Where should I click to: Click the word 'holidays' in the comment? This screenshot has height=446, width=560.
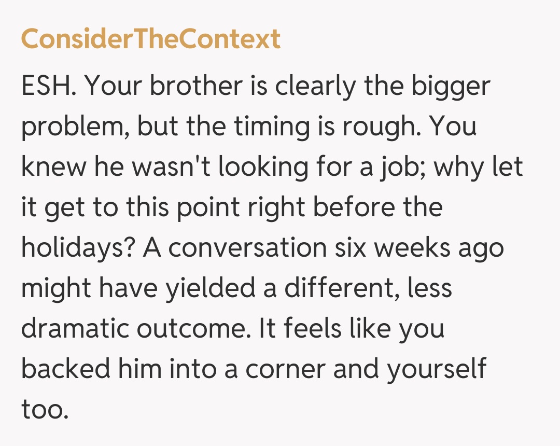coord(78,249)
